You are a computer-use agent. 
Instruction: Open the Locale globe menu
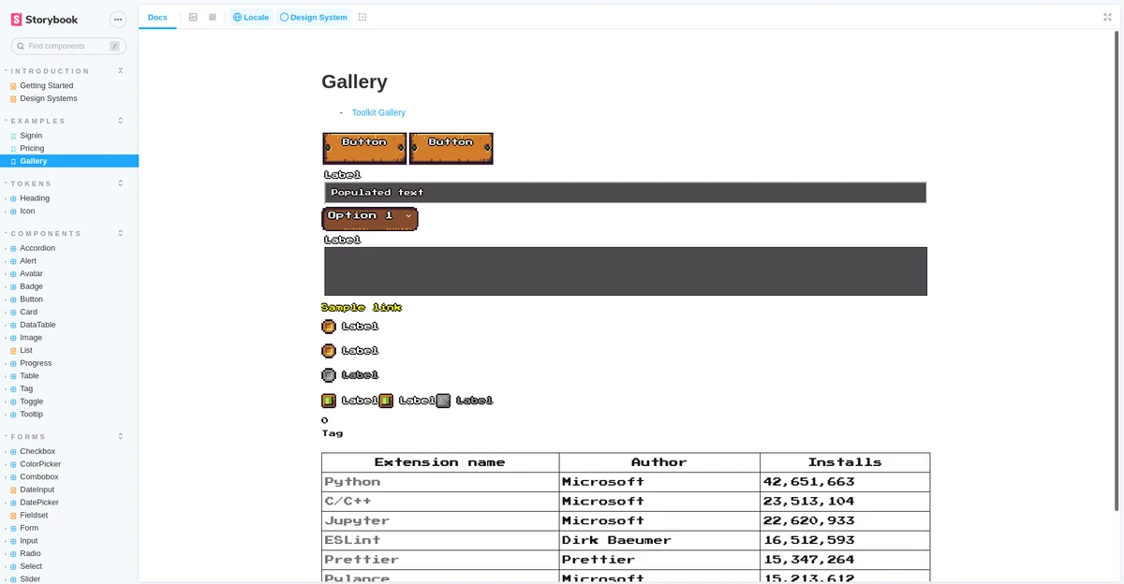[250, 17]
